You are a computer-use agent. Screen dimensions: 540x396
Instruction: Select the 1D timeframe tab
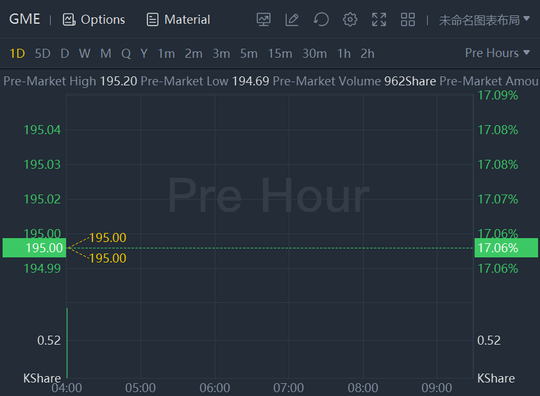click(x=17, y=54)
